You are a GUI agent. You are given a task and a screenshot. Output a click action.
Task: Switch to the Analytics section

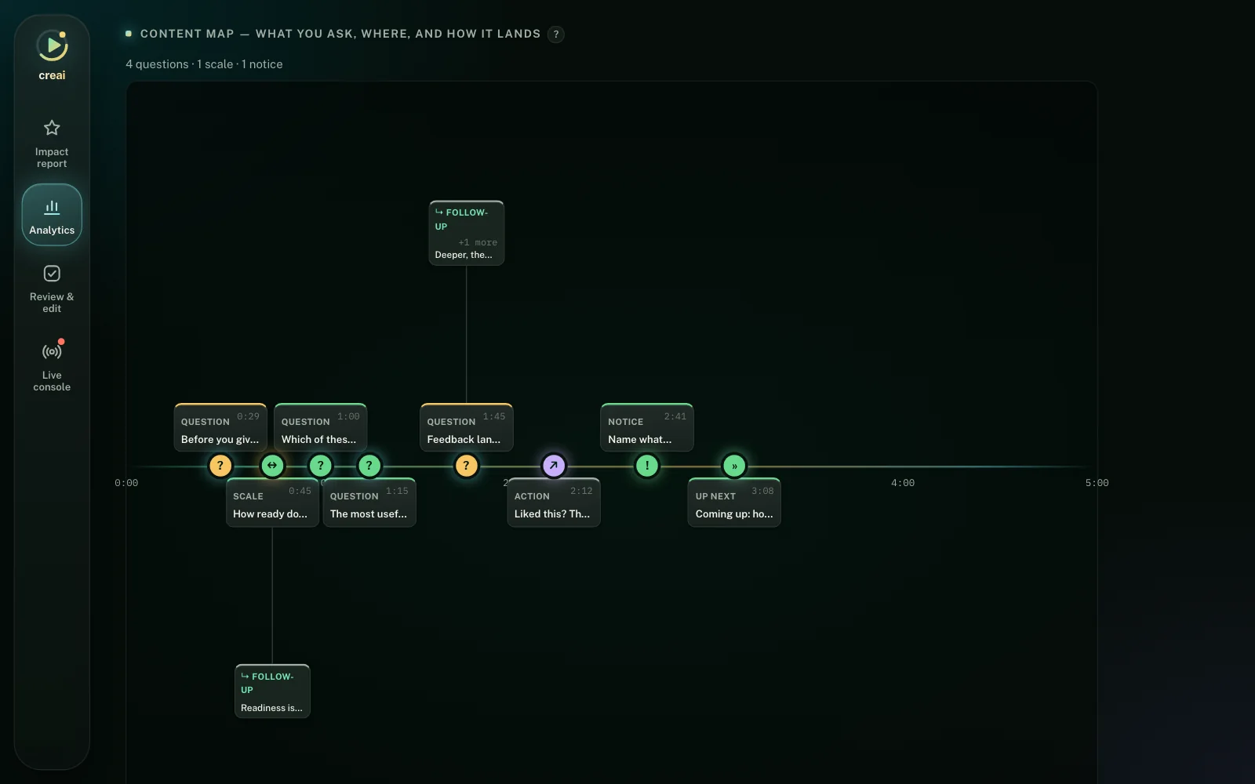[x=52, y=215]
